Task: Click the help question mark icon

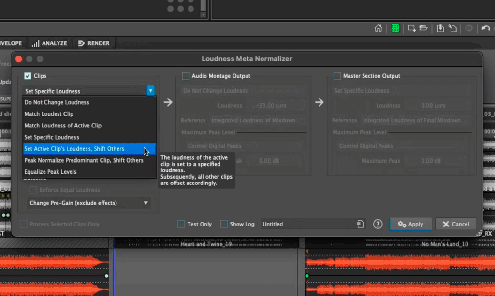Action: 378,224
